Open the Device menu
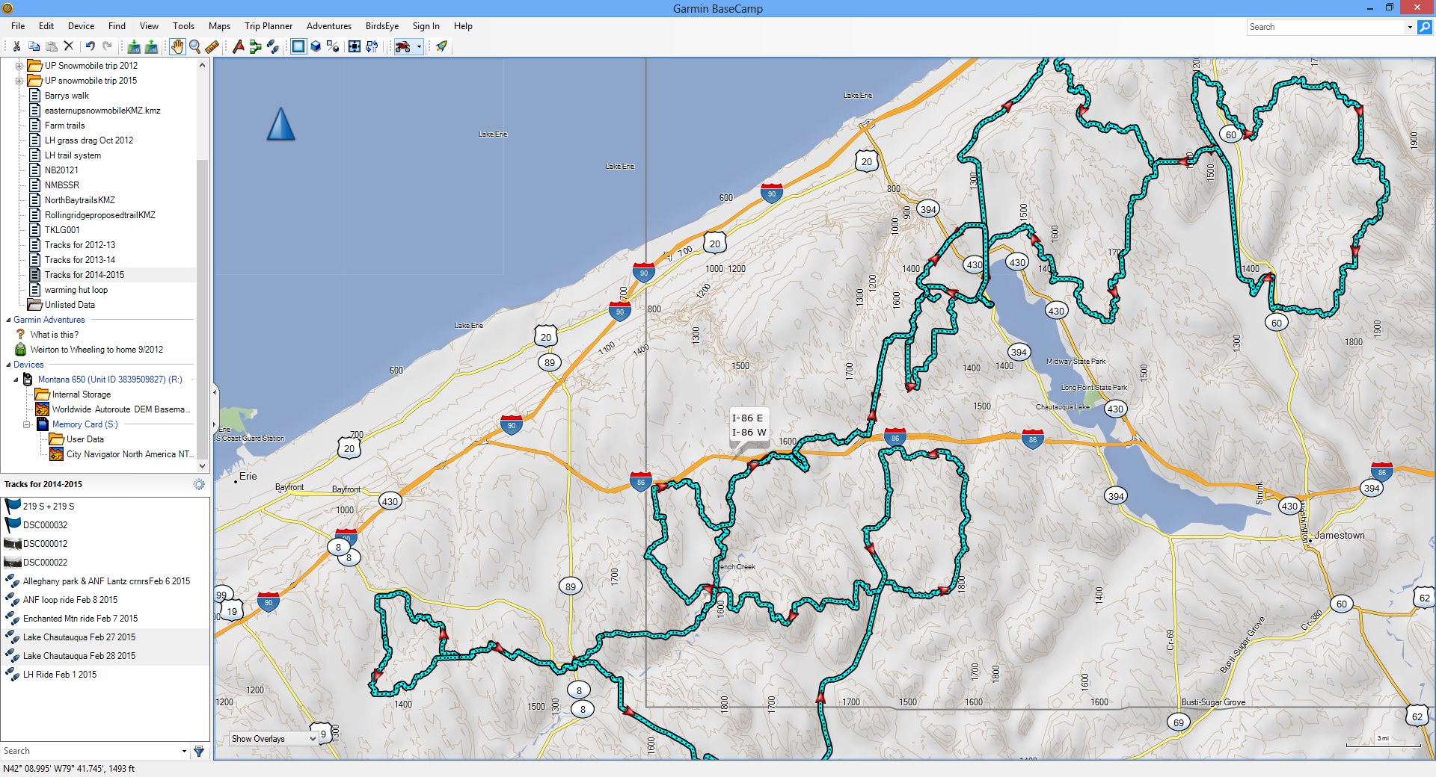 pos(81,26)
